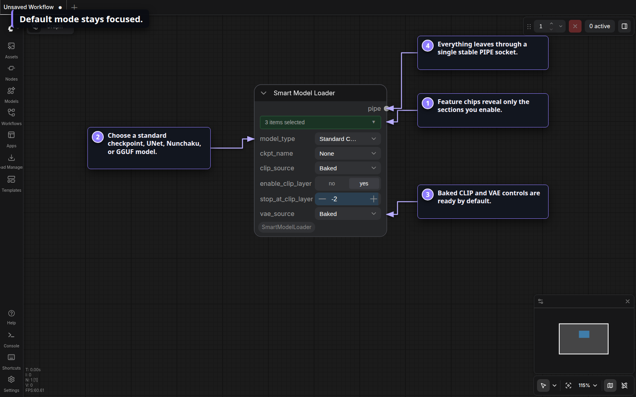Open the zoom level 115% dropdown
Screen dimensions: 636x397
pos(588,385)
